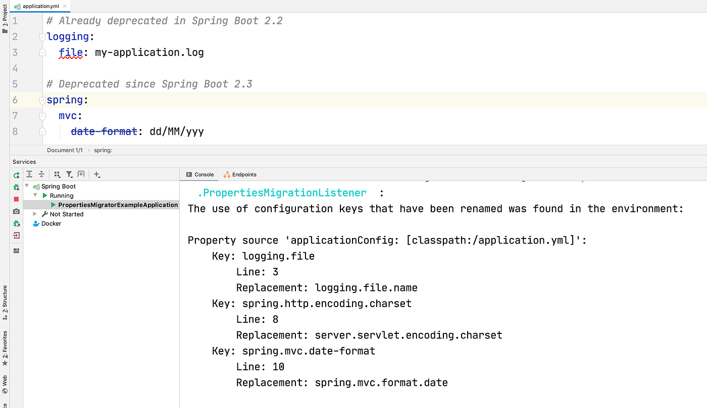This screenshot has height=408, width=707.
Task: Open the Filter dropdown in the Services toolbar
Action: [x=69, y=174]
